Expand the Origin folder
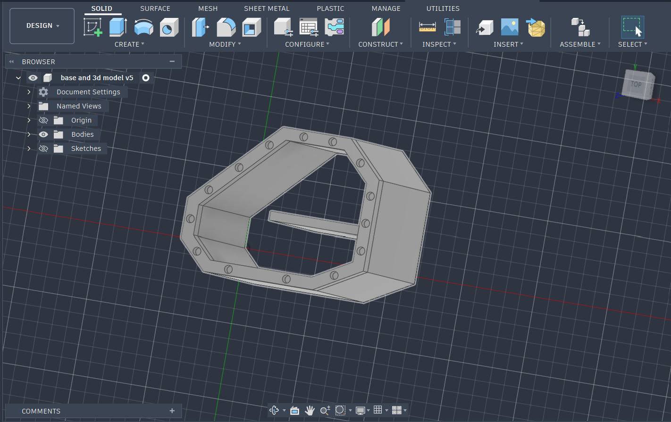Viewport: 671px width, 422px height. [x=29, y=120]
